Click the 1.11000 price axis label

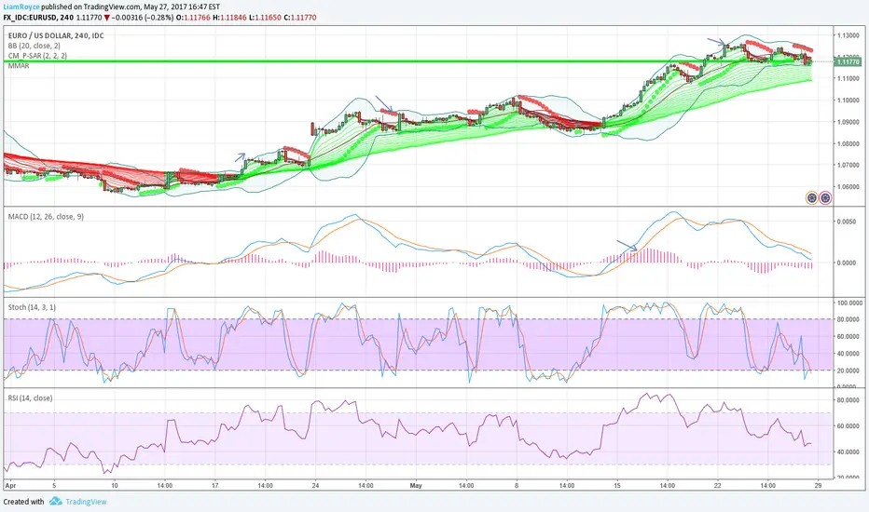coord(848,78)
